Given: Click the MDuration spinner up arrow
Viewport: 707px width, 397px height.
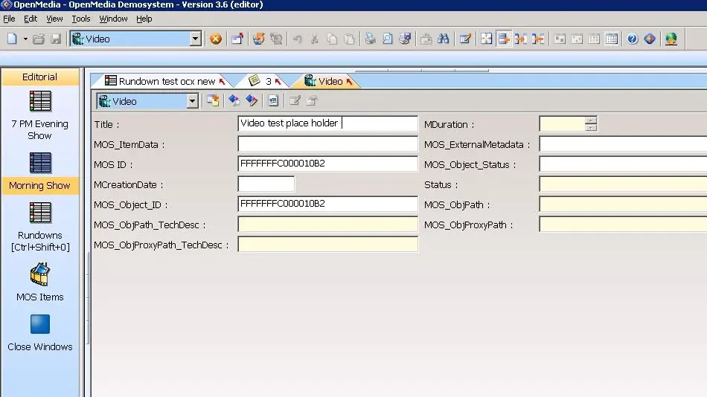Looking at the screenshot, I should point(591,120).
